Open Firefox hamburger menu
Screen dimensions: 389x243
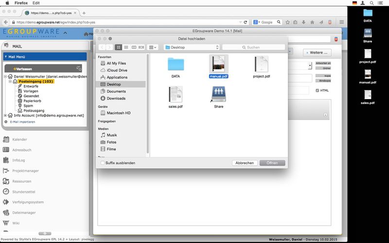(x=342, y=22)
